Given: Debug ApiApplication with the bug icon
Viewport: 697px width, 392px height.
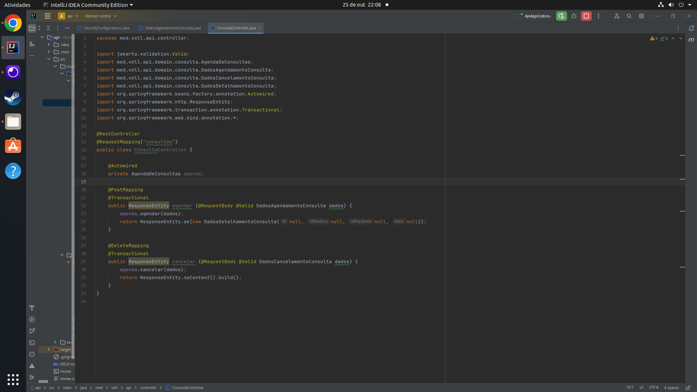Looking at the screenshot, I should 574,16.
